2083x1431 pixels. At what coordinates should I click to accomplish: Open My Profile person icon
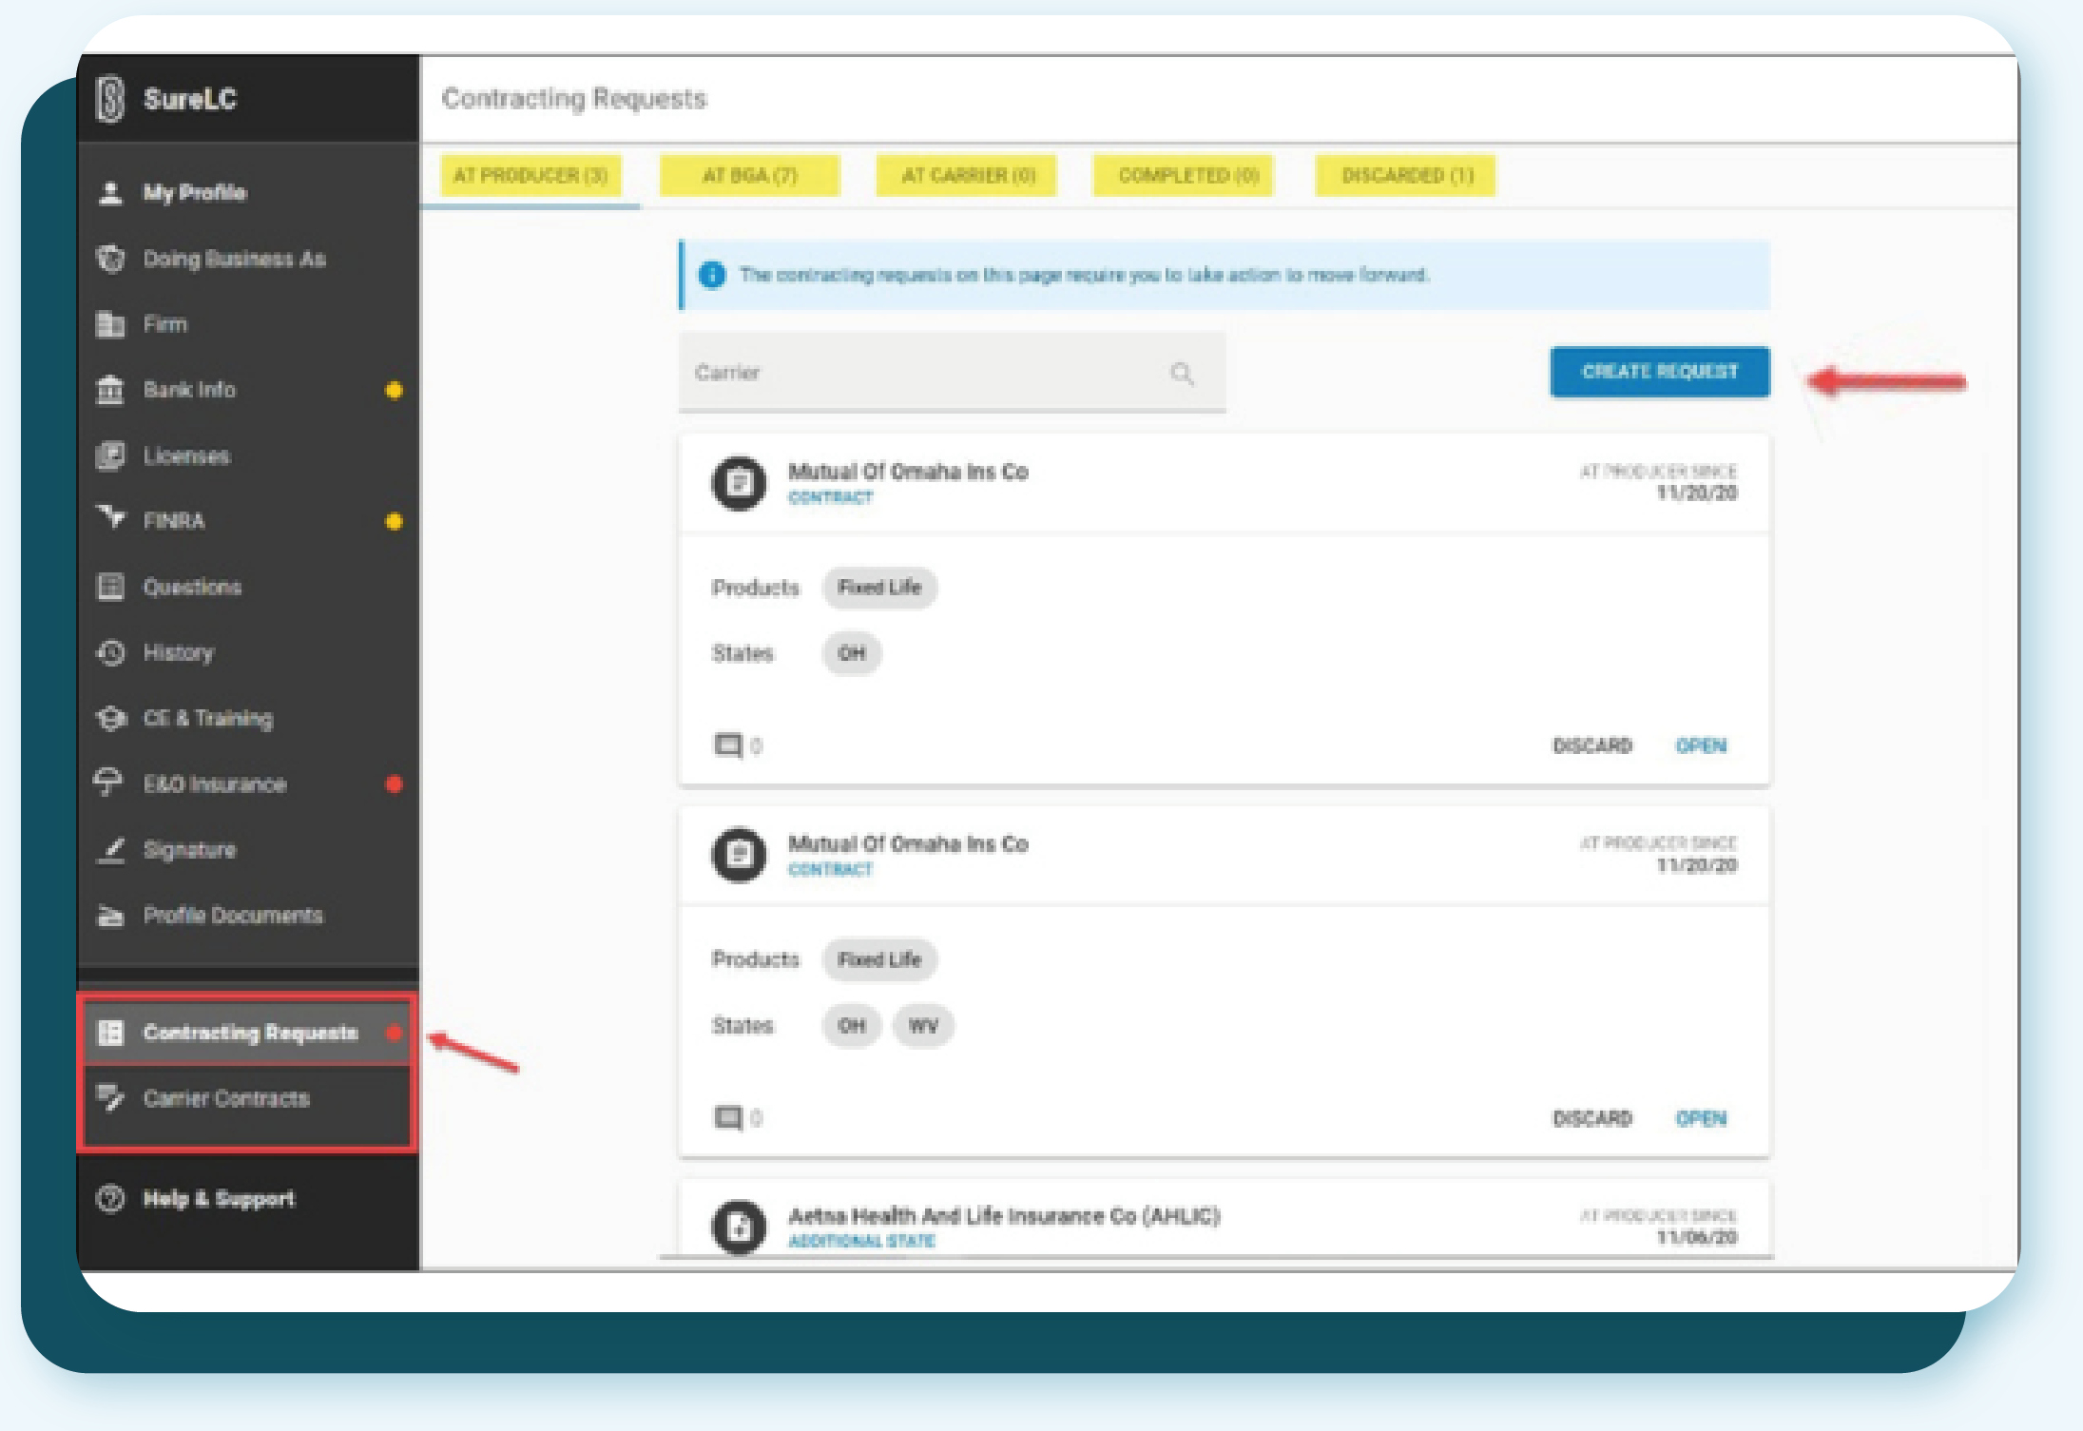(x=111, y=193)
